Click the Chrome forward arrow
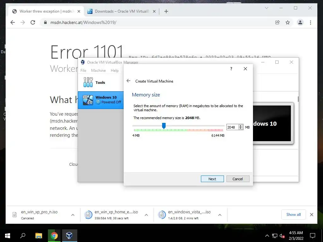This screenshot has height=242, width=323. (x=23, y=22)
